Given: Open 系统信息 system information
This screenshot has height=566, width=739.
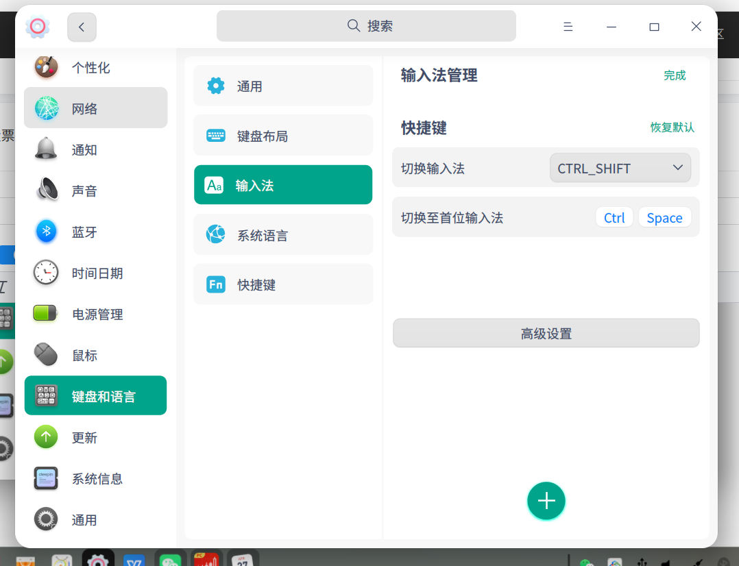Looking at the screenshot, I should click(95, 478).
